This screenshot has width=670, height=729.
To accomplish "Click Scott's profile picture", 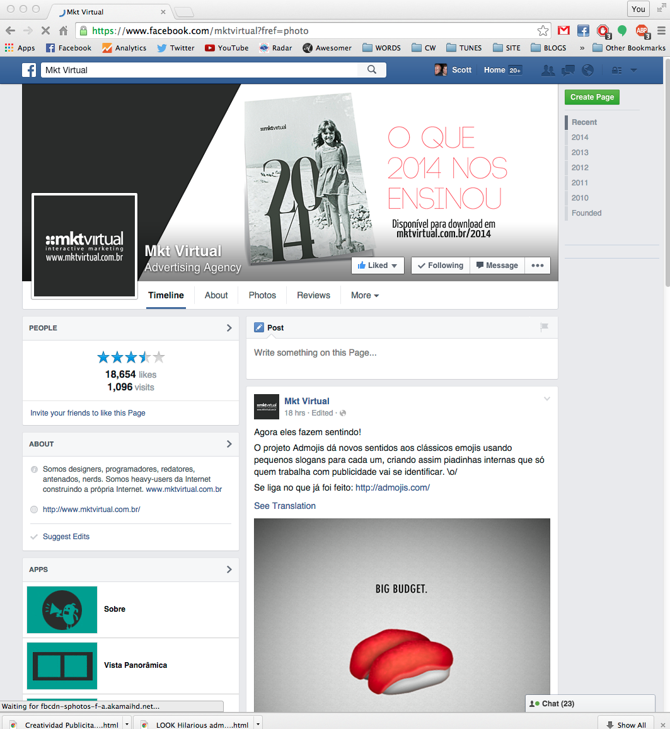I will [x=440, y=70].
